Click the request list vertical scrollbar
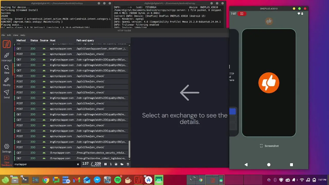The width and height of the screenshot is (329, 185). 129,149
